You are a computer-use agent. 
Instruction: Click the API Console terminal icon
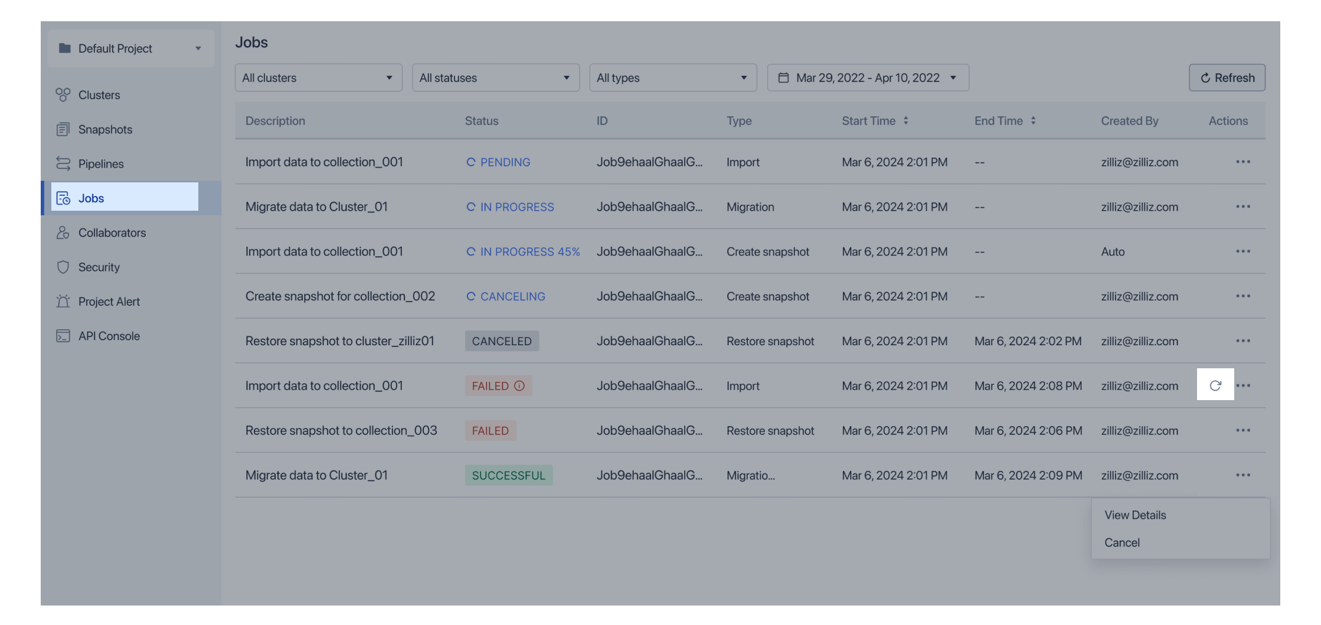pos(63,336)
